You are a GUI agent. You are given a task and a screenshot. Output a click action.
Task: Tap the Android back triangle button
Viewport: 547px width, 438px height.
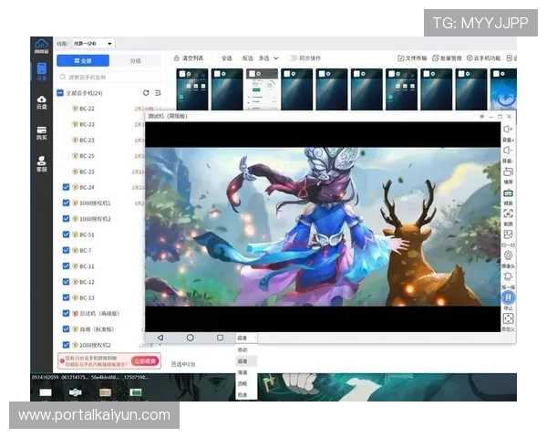[160, 338]
